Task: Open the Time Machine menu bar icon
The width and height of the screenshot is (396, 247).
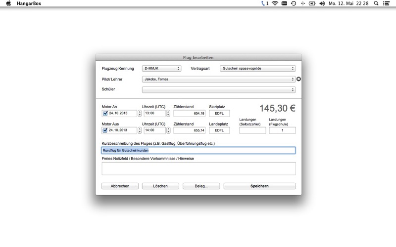Action: coord(294,3)
